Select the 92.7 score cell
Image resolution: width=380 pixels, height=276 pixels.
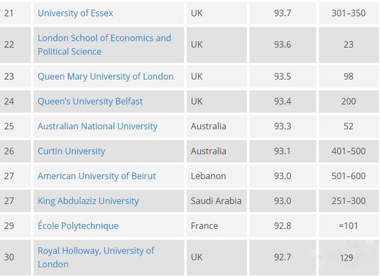click(282, 258)
